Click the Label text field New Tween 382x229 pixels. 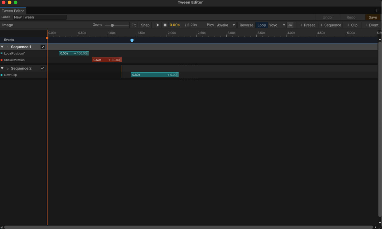(40, 17)
